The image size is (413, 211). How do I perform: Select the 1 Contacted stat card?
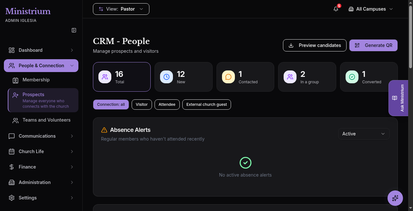point(245,77)
